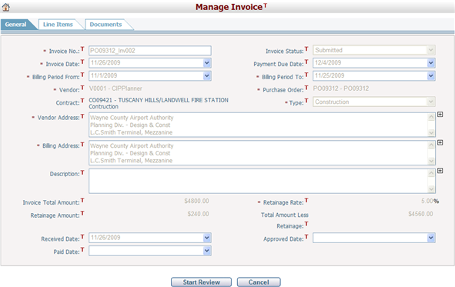
Task: Open the Invoice Status dropdown
Action: point(430,50)
